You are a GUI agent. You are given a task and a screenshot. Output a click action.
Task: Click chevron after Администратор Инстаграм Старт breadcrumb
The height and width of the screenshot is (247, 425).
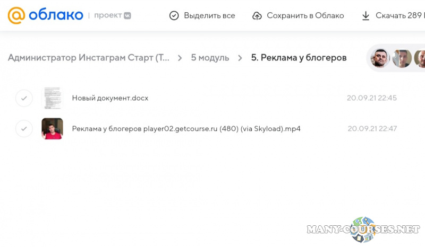click(x=181, y=58)
